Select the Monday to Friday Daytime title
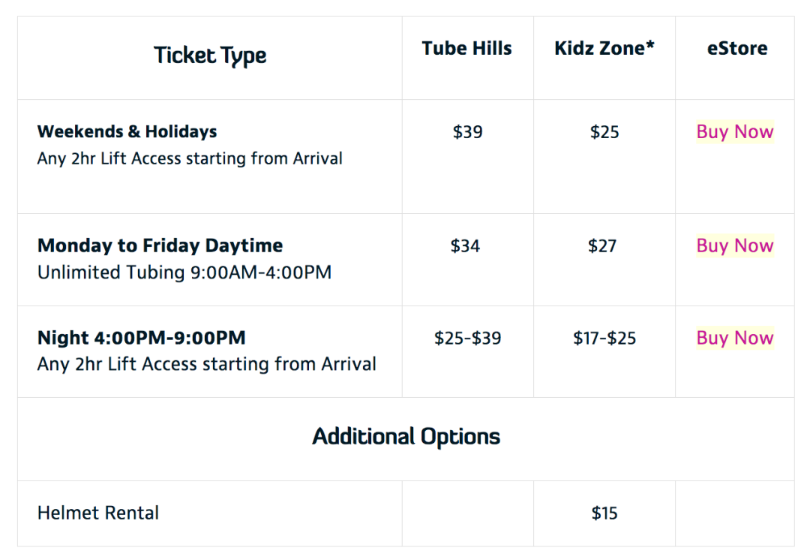810x560 pixels. 160,245
